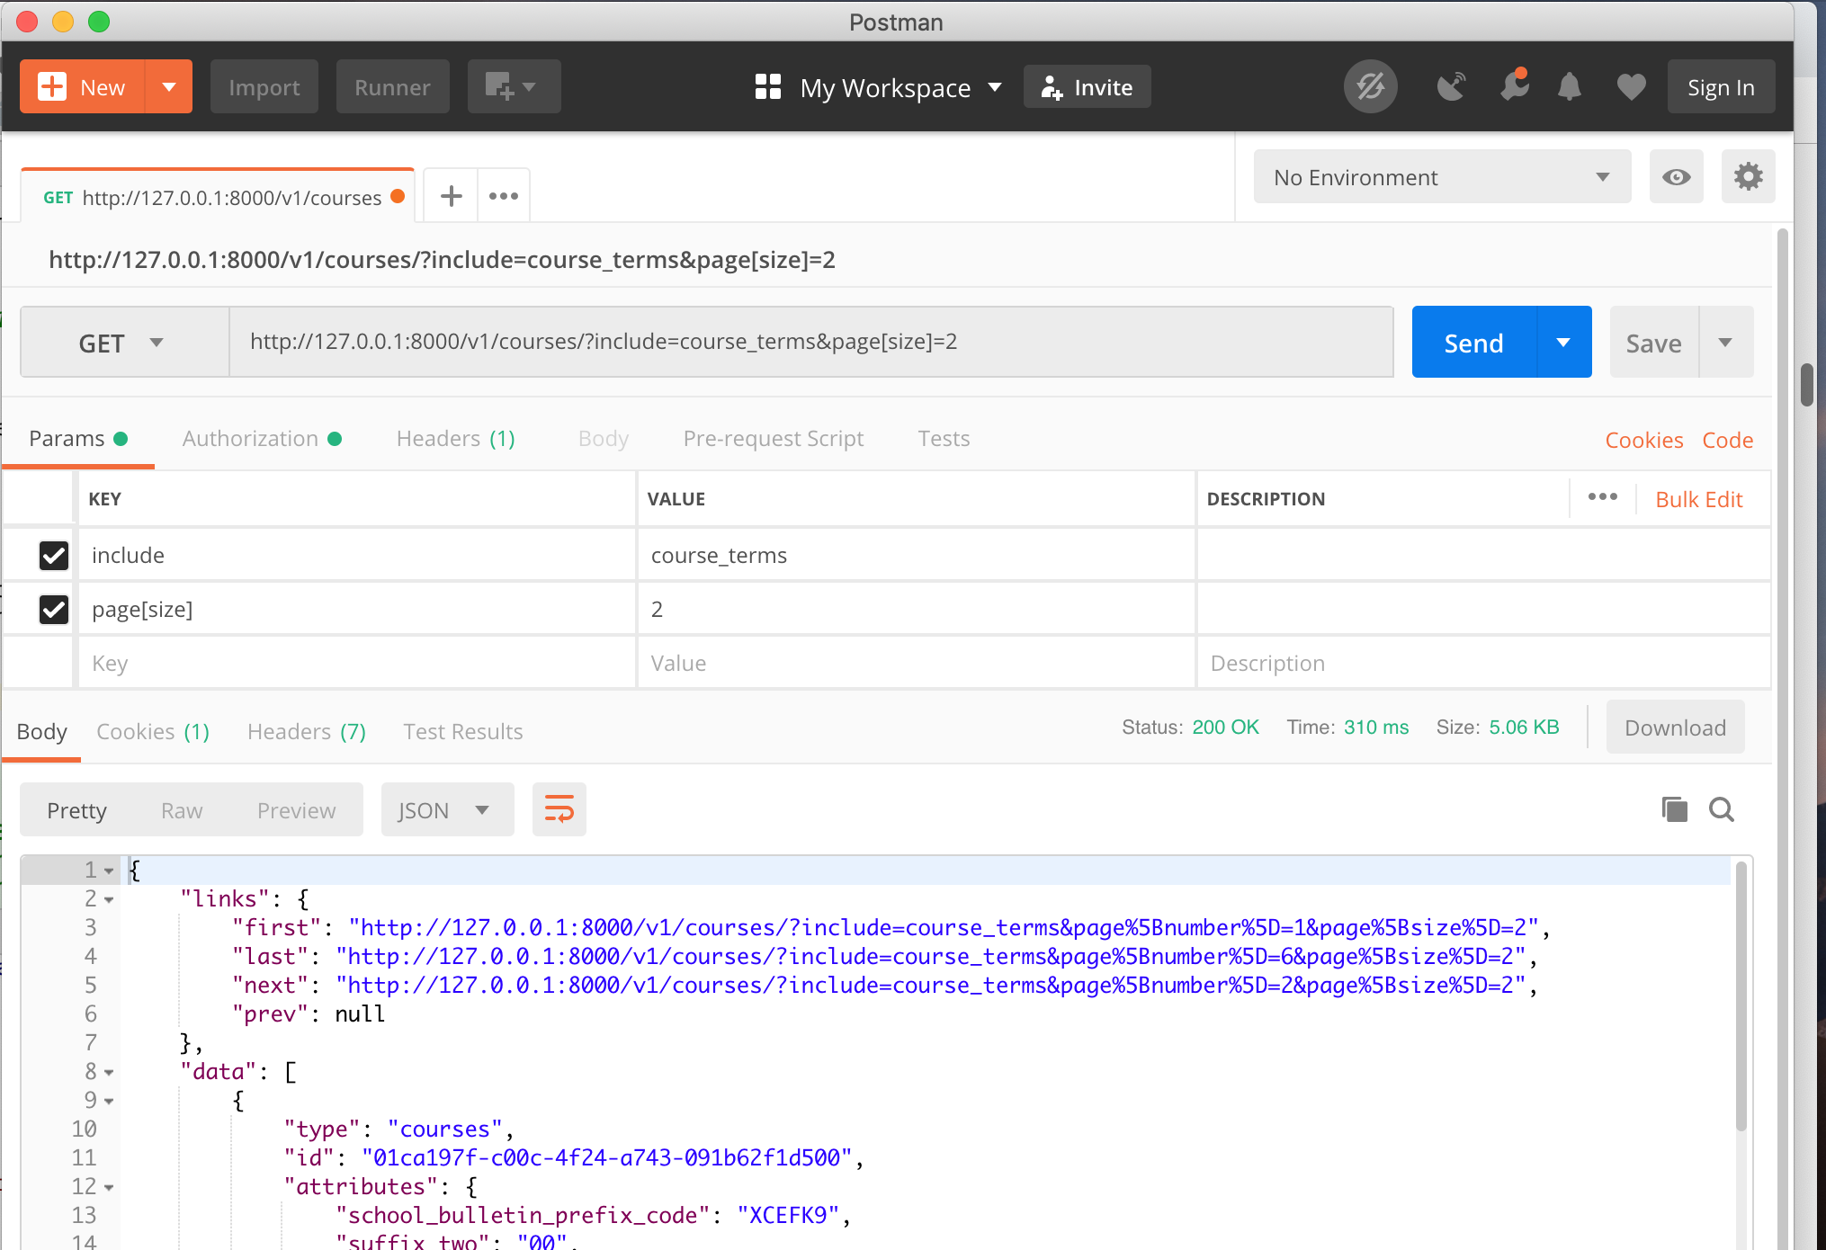This screenshot has height=1250, width=1826.
Task: Open the request Headers (1) tab
Action: pyautogui.click(x=455, y=439)
